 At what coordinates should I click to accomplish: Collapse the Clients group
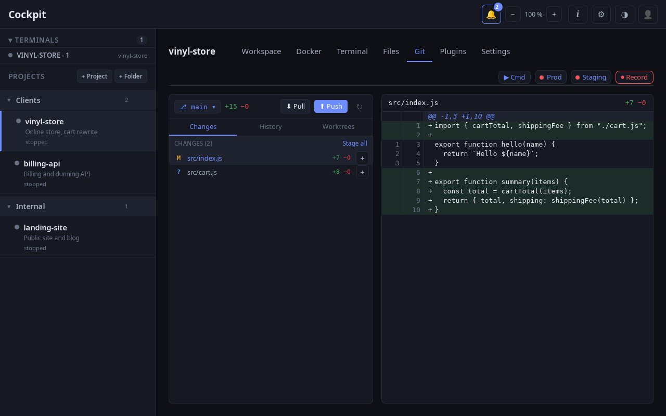point(78,100)
